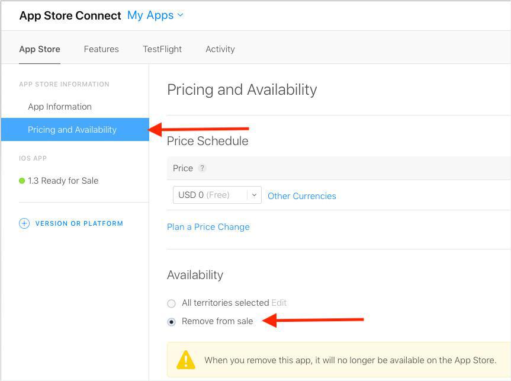Select the All territories selected radio button
The height and width of the screenshot is (381, 511).
coord(172,303)
